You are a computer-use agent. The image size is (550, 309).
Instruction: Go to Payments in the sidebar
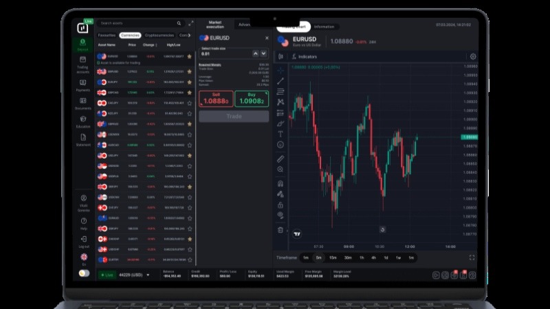click(82, 85)
